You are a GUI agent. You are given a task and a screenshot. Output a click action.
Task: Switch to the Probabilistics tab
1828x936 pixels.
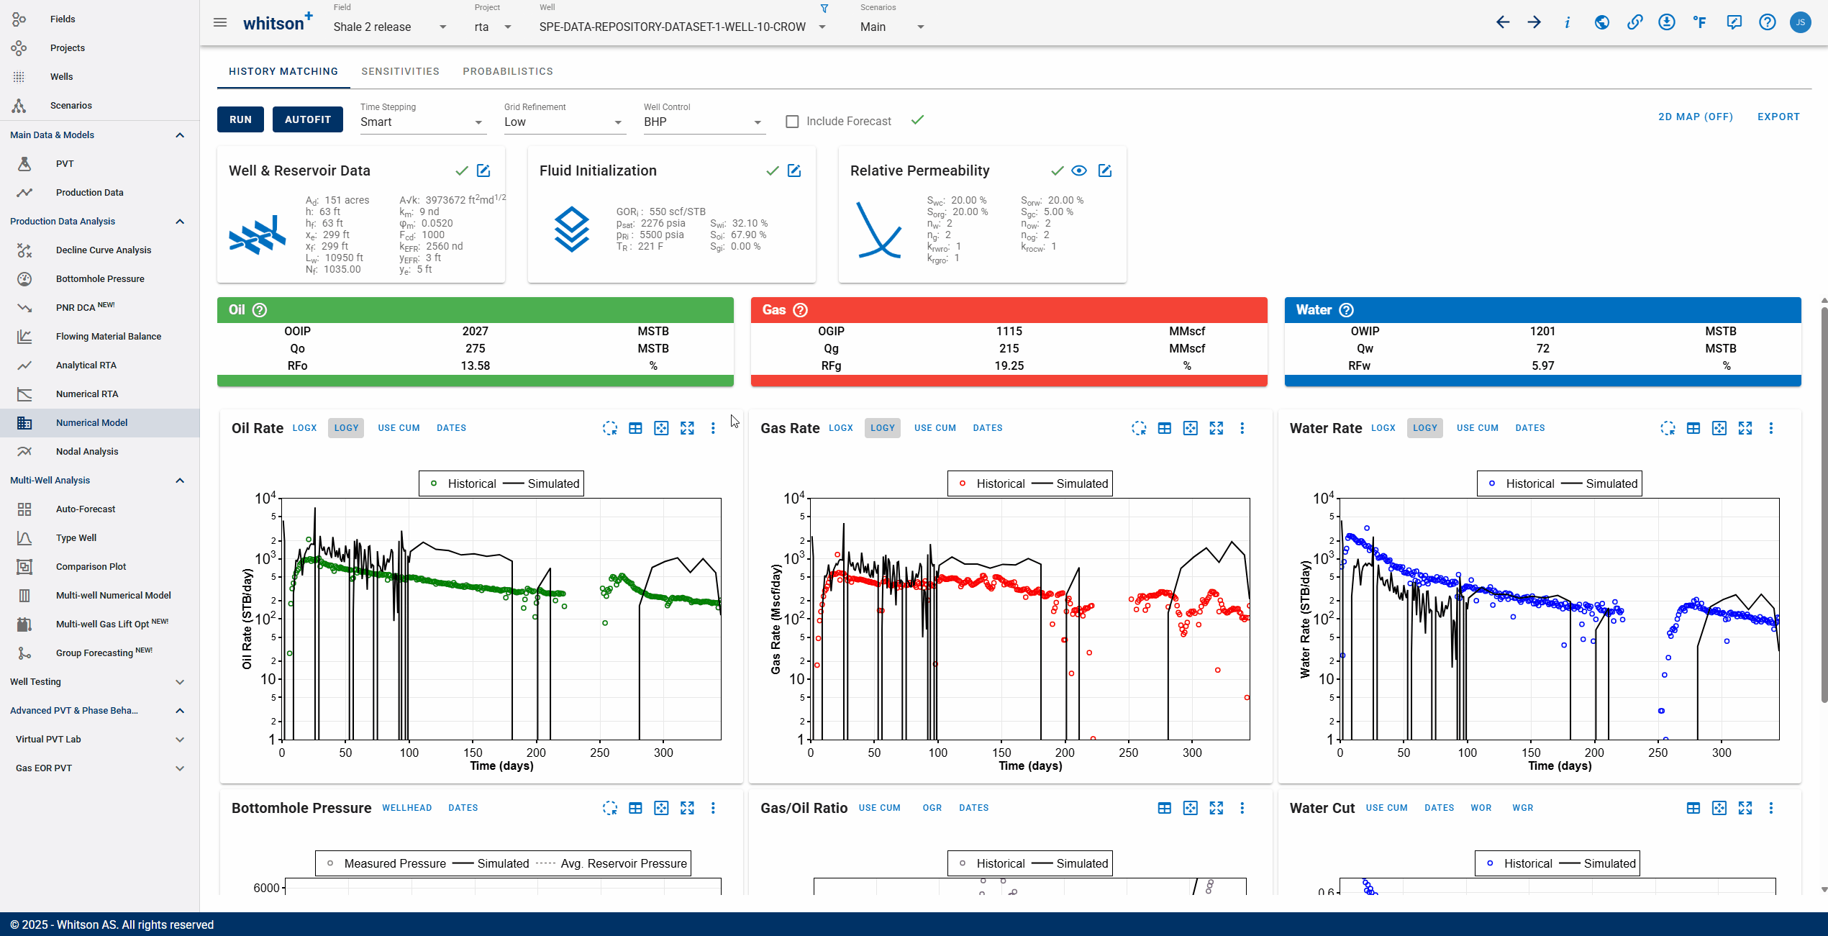pos(508,71)
